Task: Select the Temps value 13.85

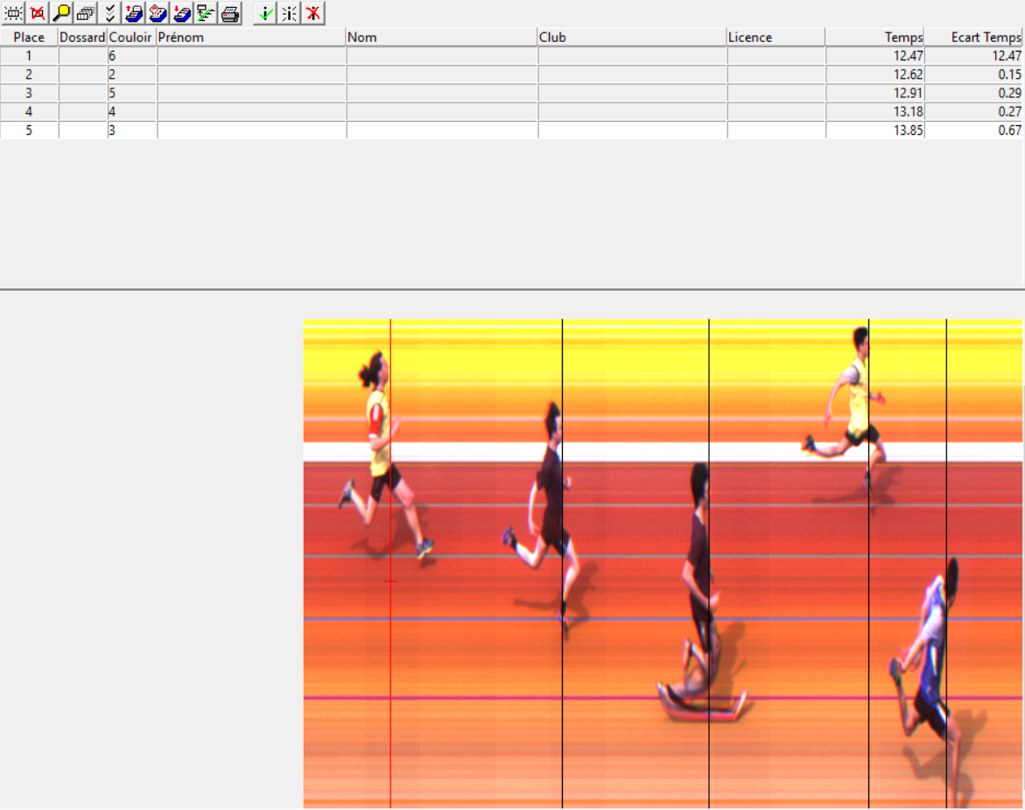Action: (x=874, y=130)
